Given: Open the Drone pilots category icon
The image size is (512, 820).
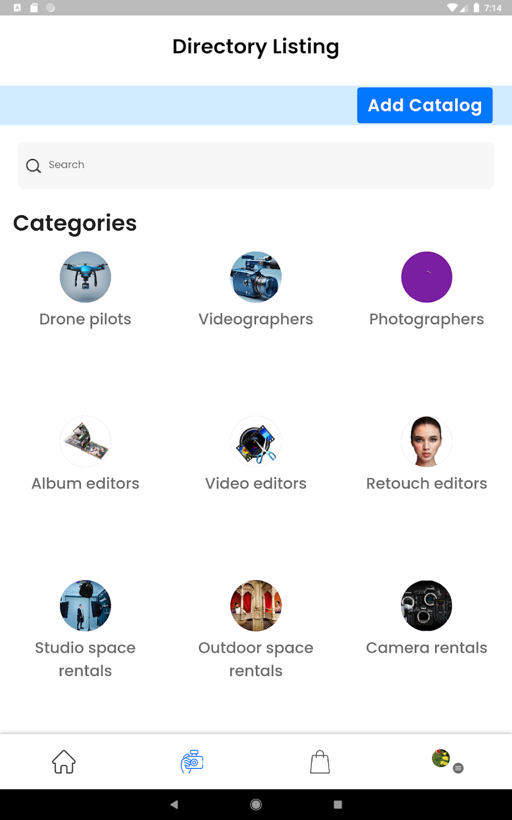Looking at the screenshot, I should point(85,277).
